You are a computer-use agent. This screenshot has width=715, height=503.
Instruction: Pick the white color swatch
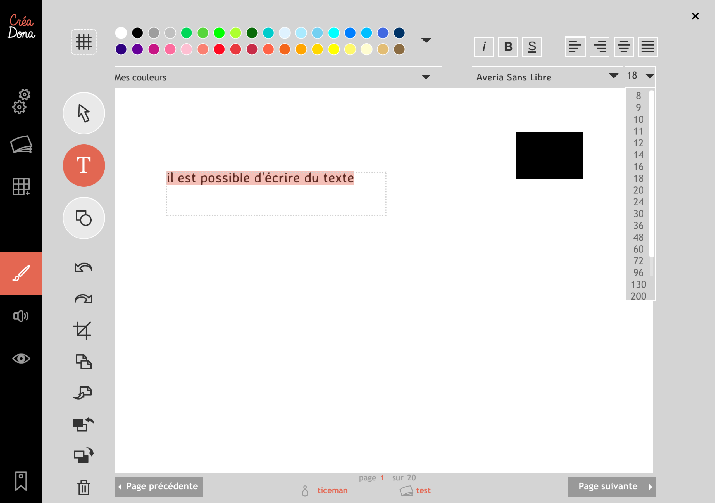pyautogui.click(x=121, y=33)
